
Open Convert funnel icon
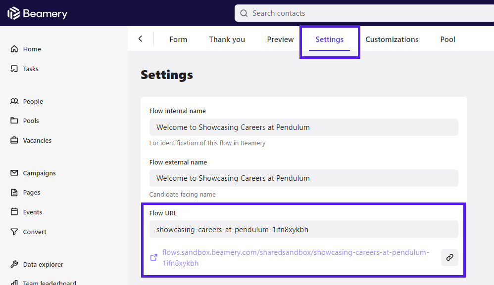14,232
